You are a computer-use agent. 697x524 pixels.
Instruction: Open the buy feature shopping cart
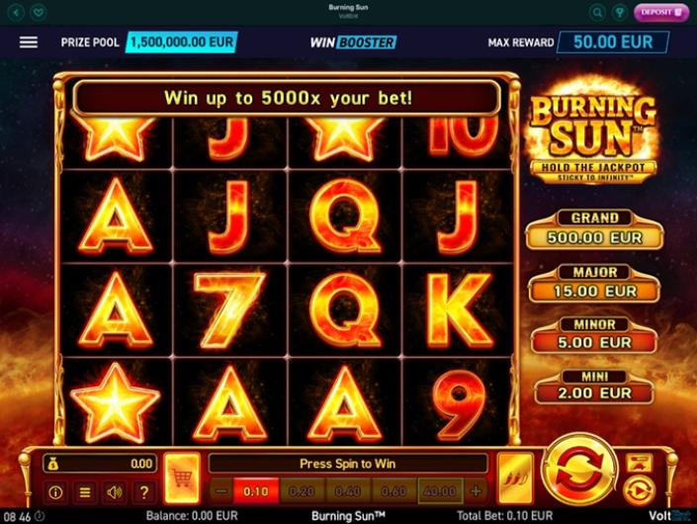pyautogui.click(x=182, y=479)
